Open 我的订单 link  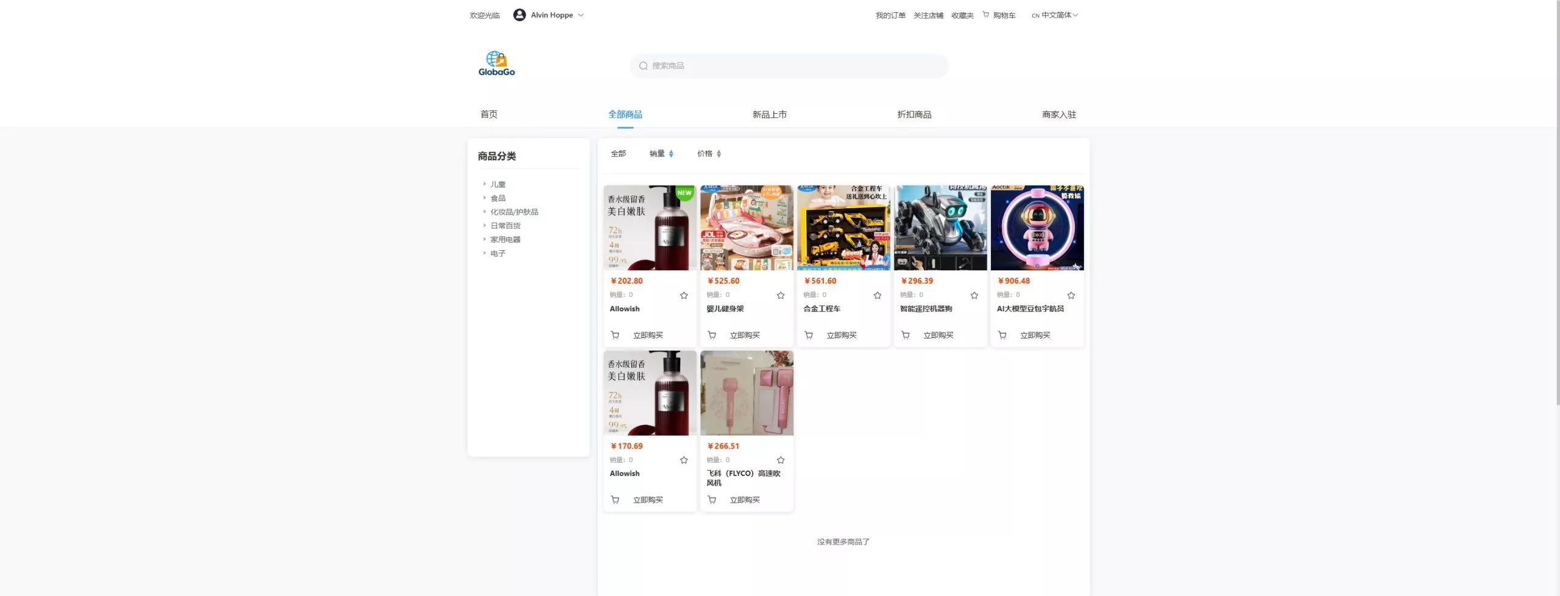point(890,16)
